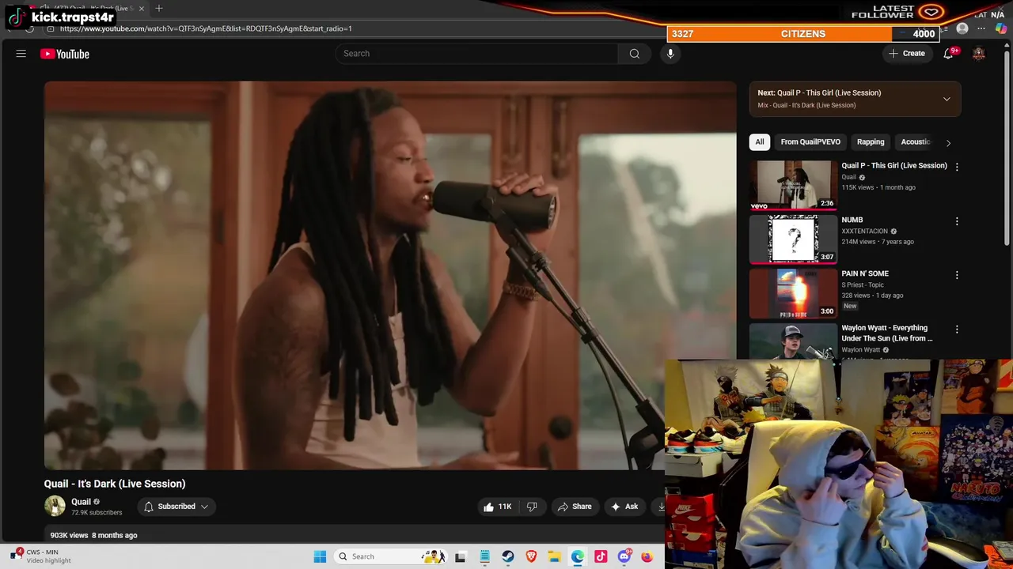Close the current browser tab
The height and width of the screenshot is (569, 1013).
tap(142, 8)
